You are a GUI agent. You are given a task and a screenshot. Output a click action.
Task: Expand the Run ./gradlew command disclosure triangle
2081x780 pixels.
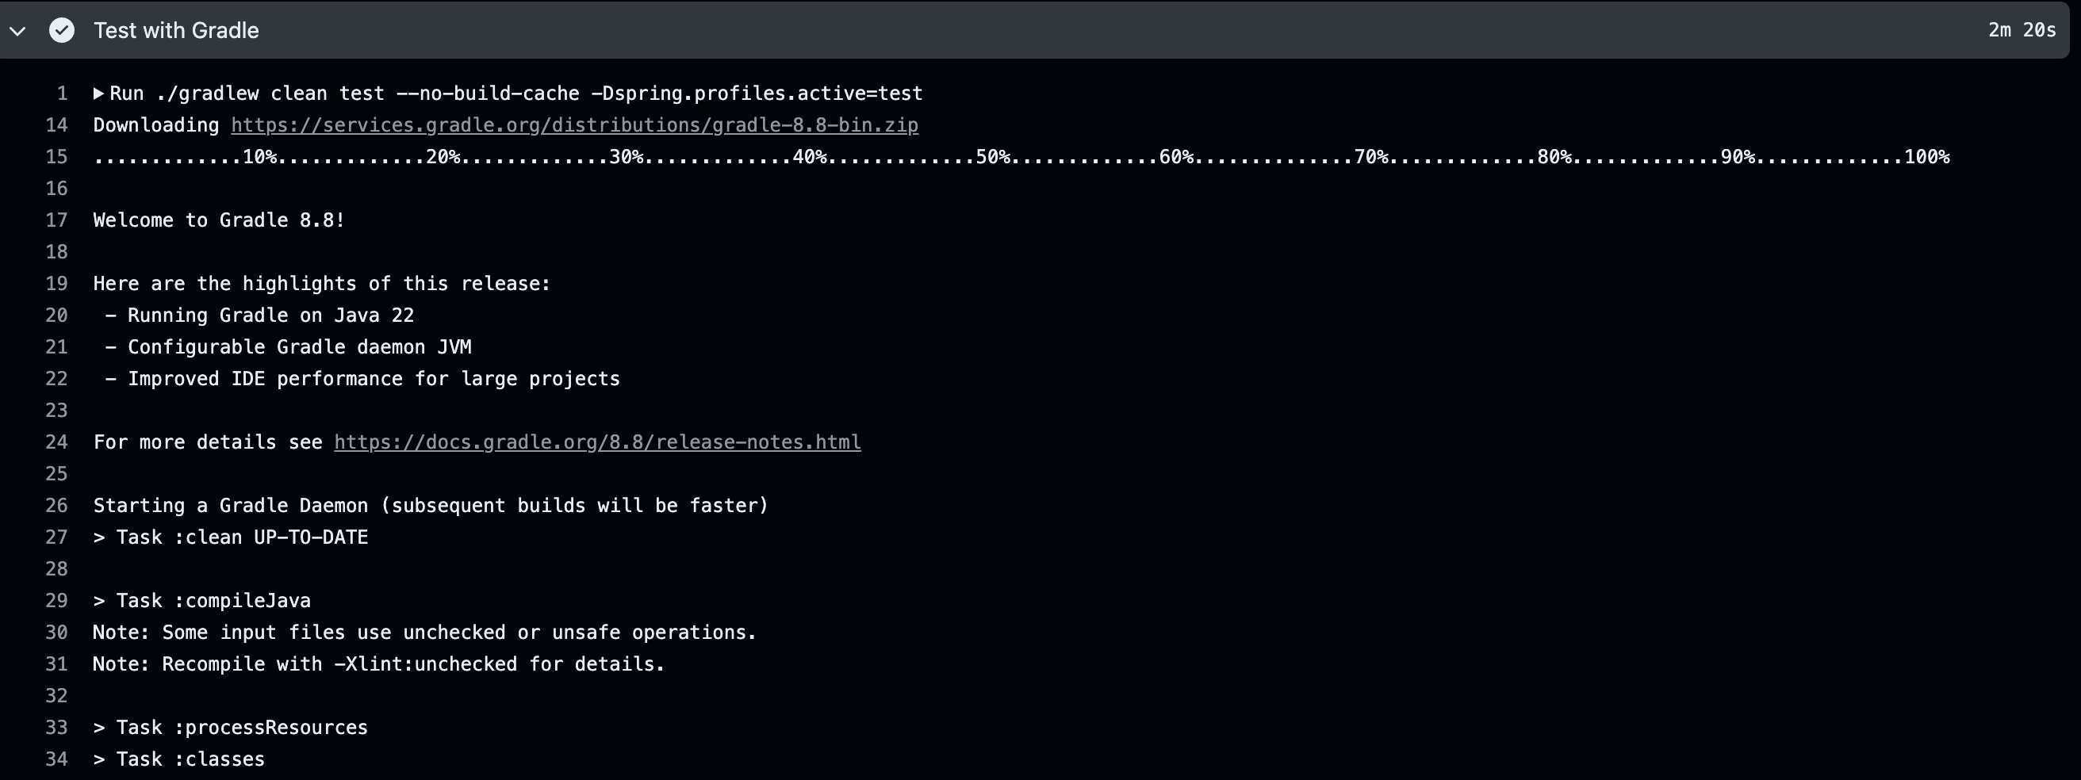[98, 94]
